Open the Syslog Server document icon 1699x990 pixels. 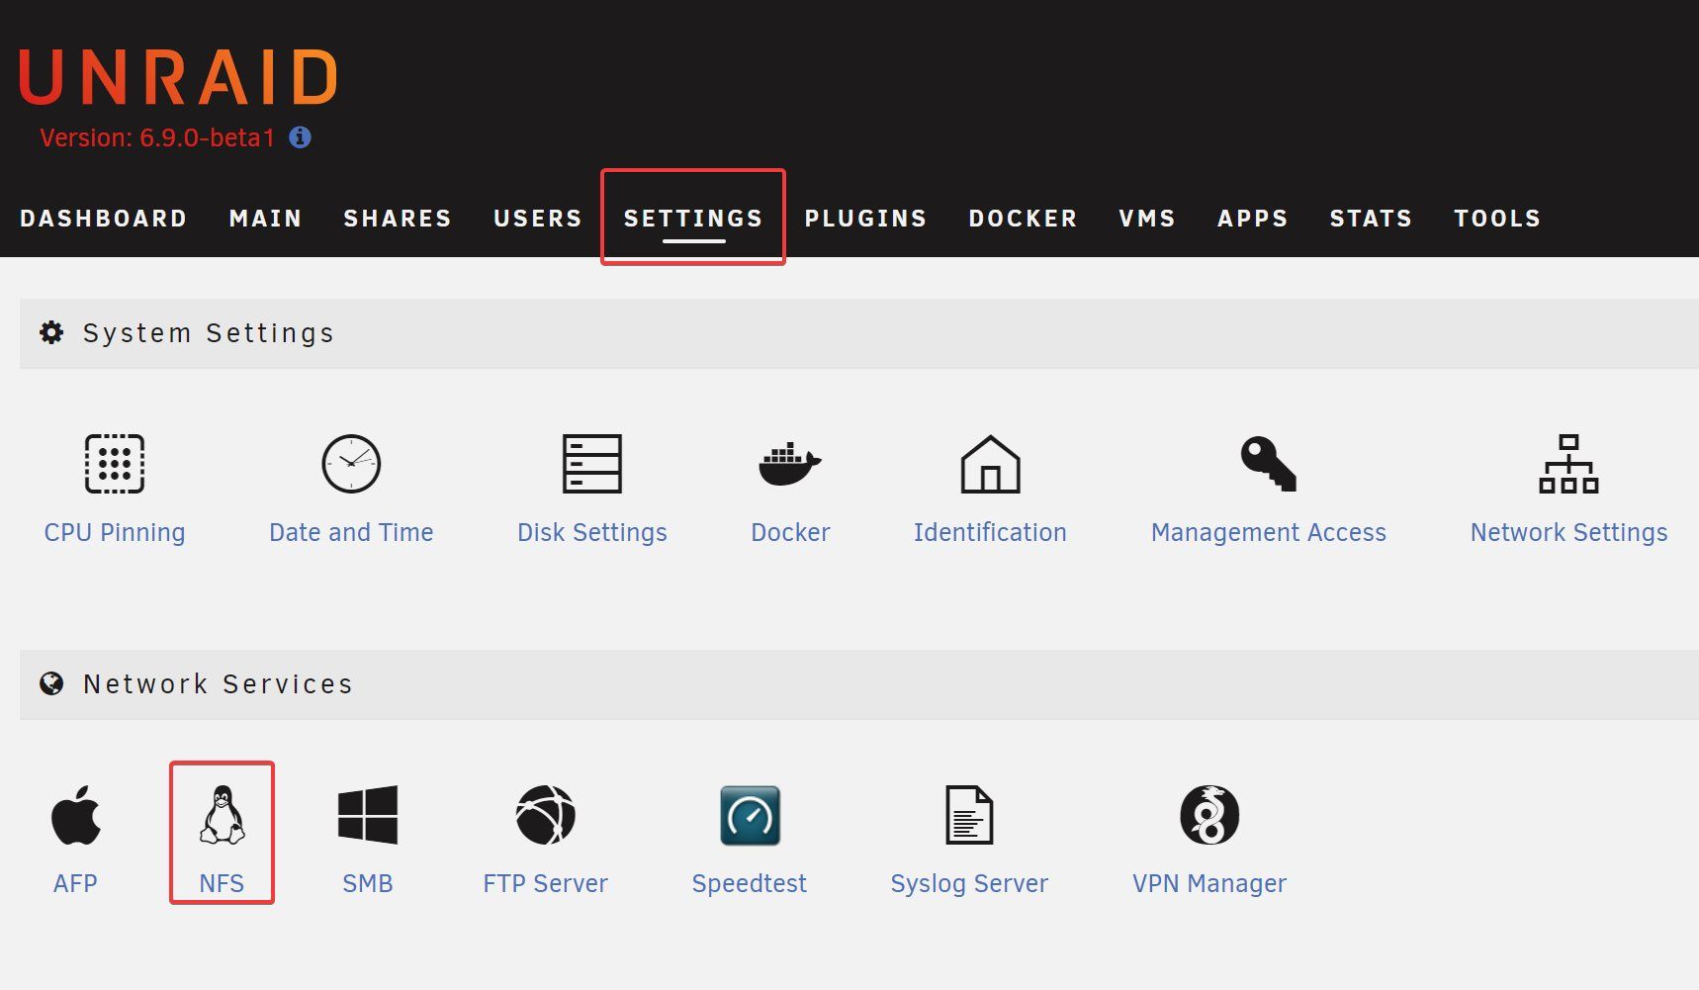969,815
